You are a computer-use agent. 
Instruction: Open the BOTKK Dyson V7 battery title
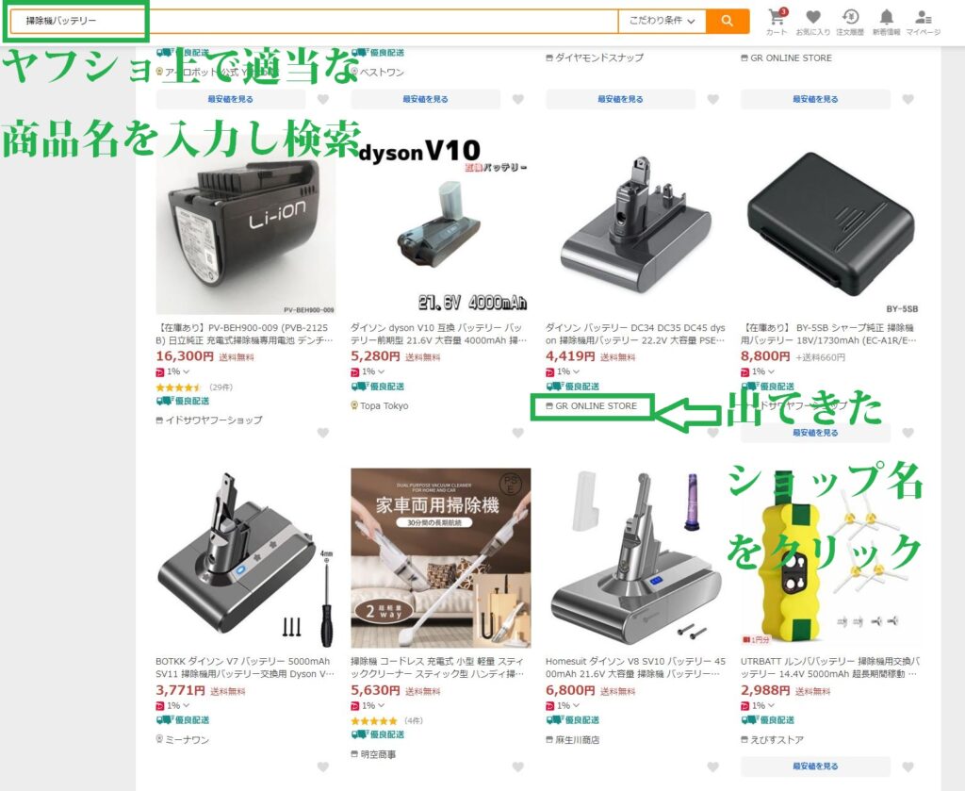click(245, 667)
